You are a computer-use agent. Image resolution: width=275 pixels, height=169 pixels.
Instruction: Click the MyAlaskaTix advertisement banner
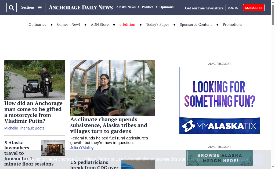[220, 100]
